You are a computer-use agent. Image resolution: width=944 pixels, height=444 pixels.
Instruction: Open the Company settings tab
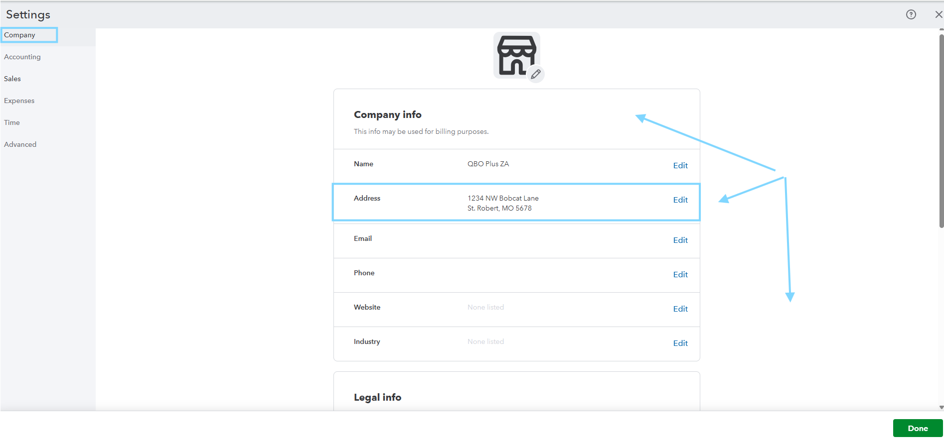click(x=20, y=35)
